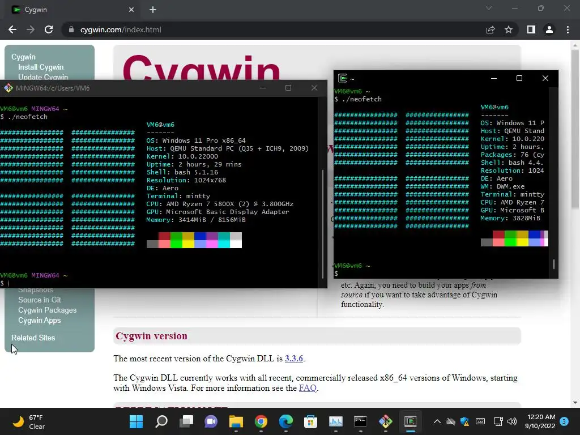The height and width of the screenshot is (435, 580).
Task: Click the Cygwin terminal scrollbar thumb
Action: click(554, 264)
